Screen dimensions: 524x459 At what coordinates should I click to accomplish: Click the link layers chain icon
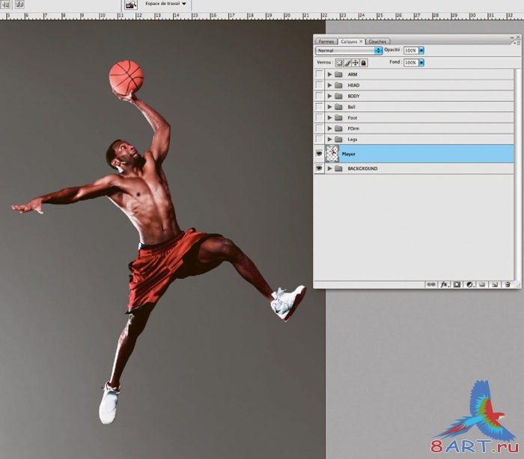[431, 284]
